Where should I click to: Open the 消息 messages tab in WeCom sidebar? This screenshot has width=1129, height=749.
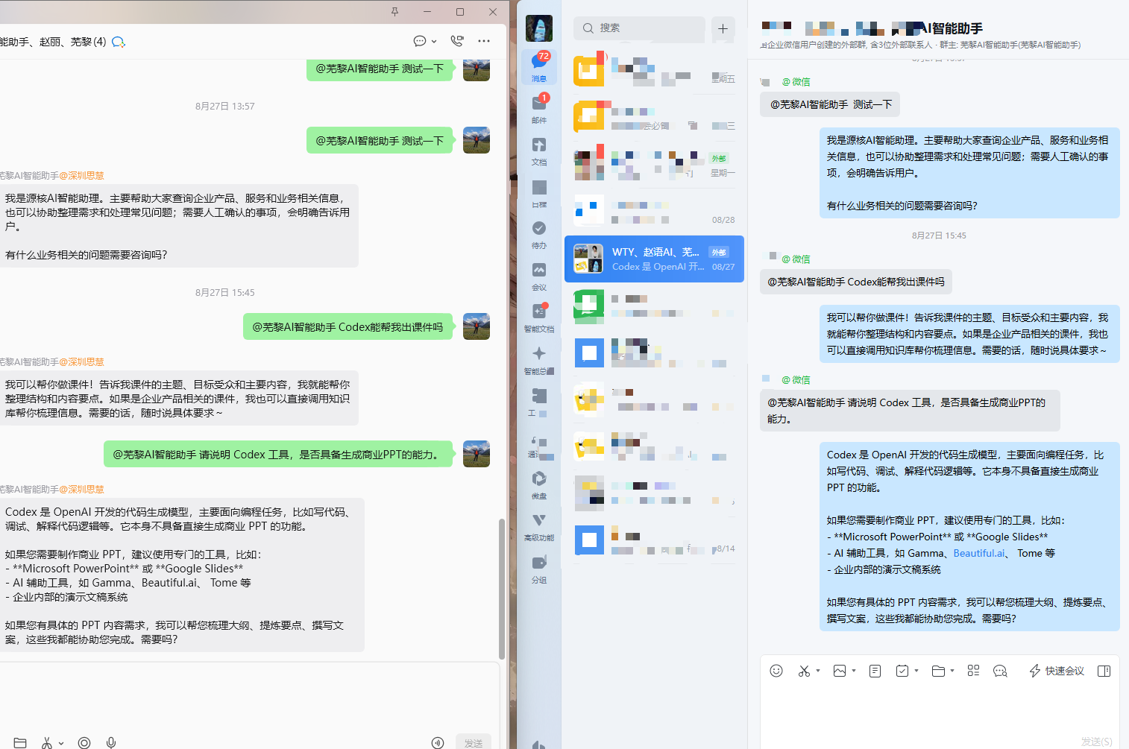[539, 66]
